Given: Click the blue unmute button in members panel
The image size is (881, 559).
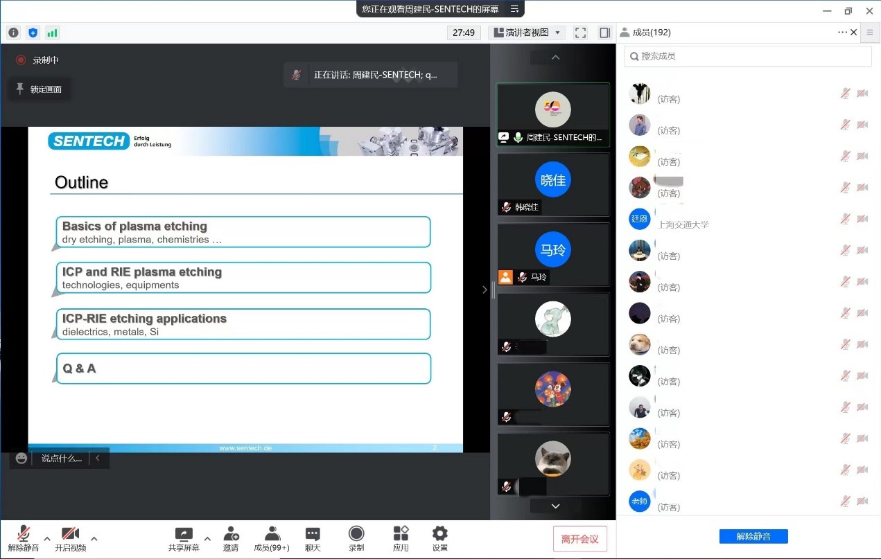Looking at the screenshot, I should [753, 537].
